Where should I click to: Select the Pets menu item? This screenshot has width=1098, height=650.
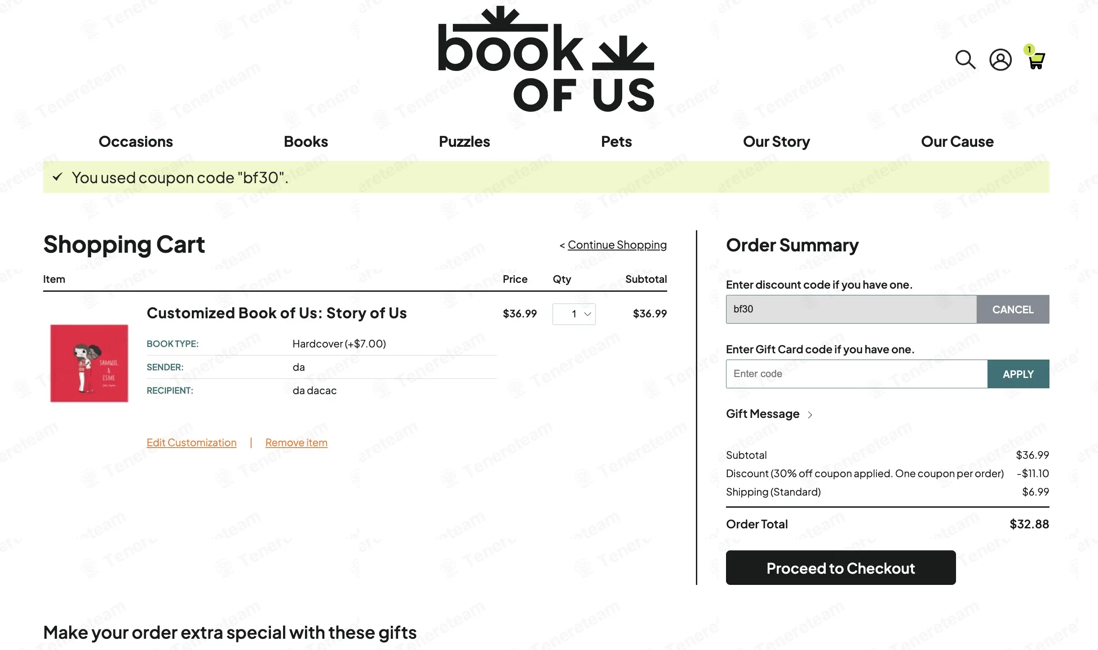[x=616, y=142]
